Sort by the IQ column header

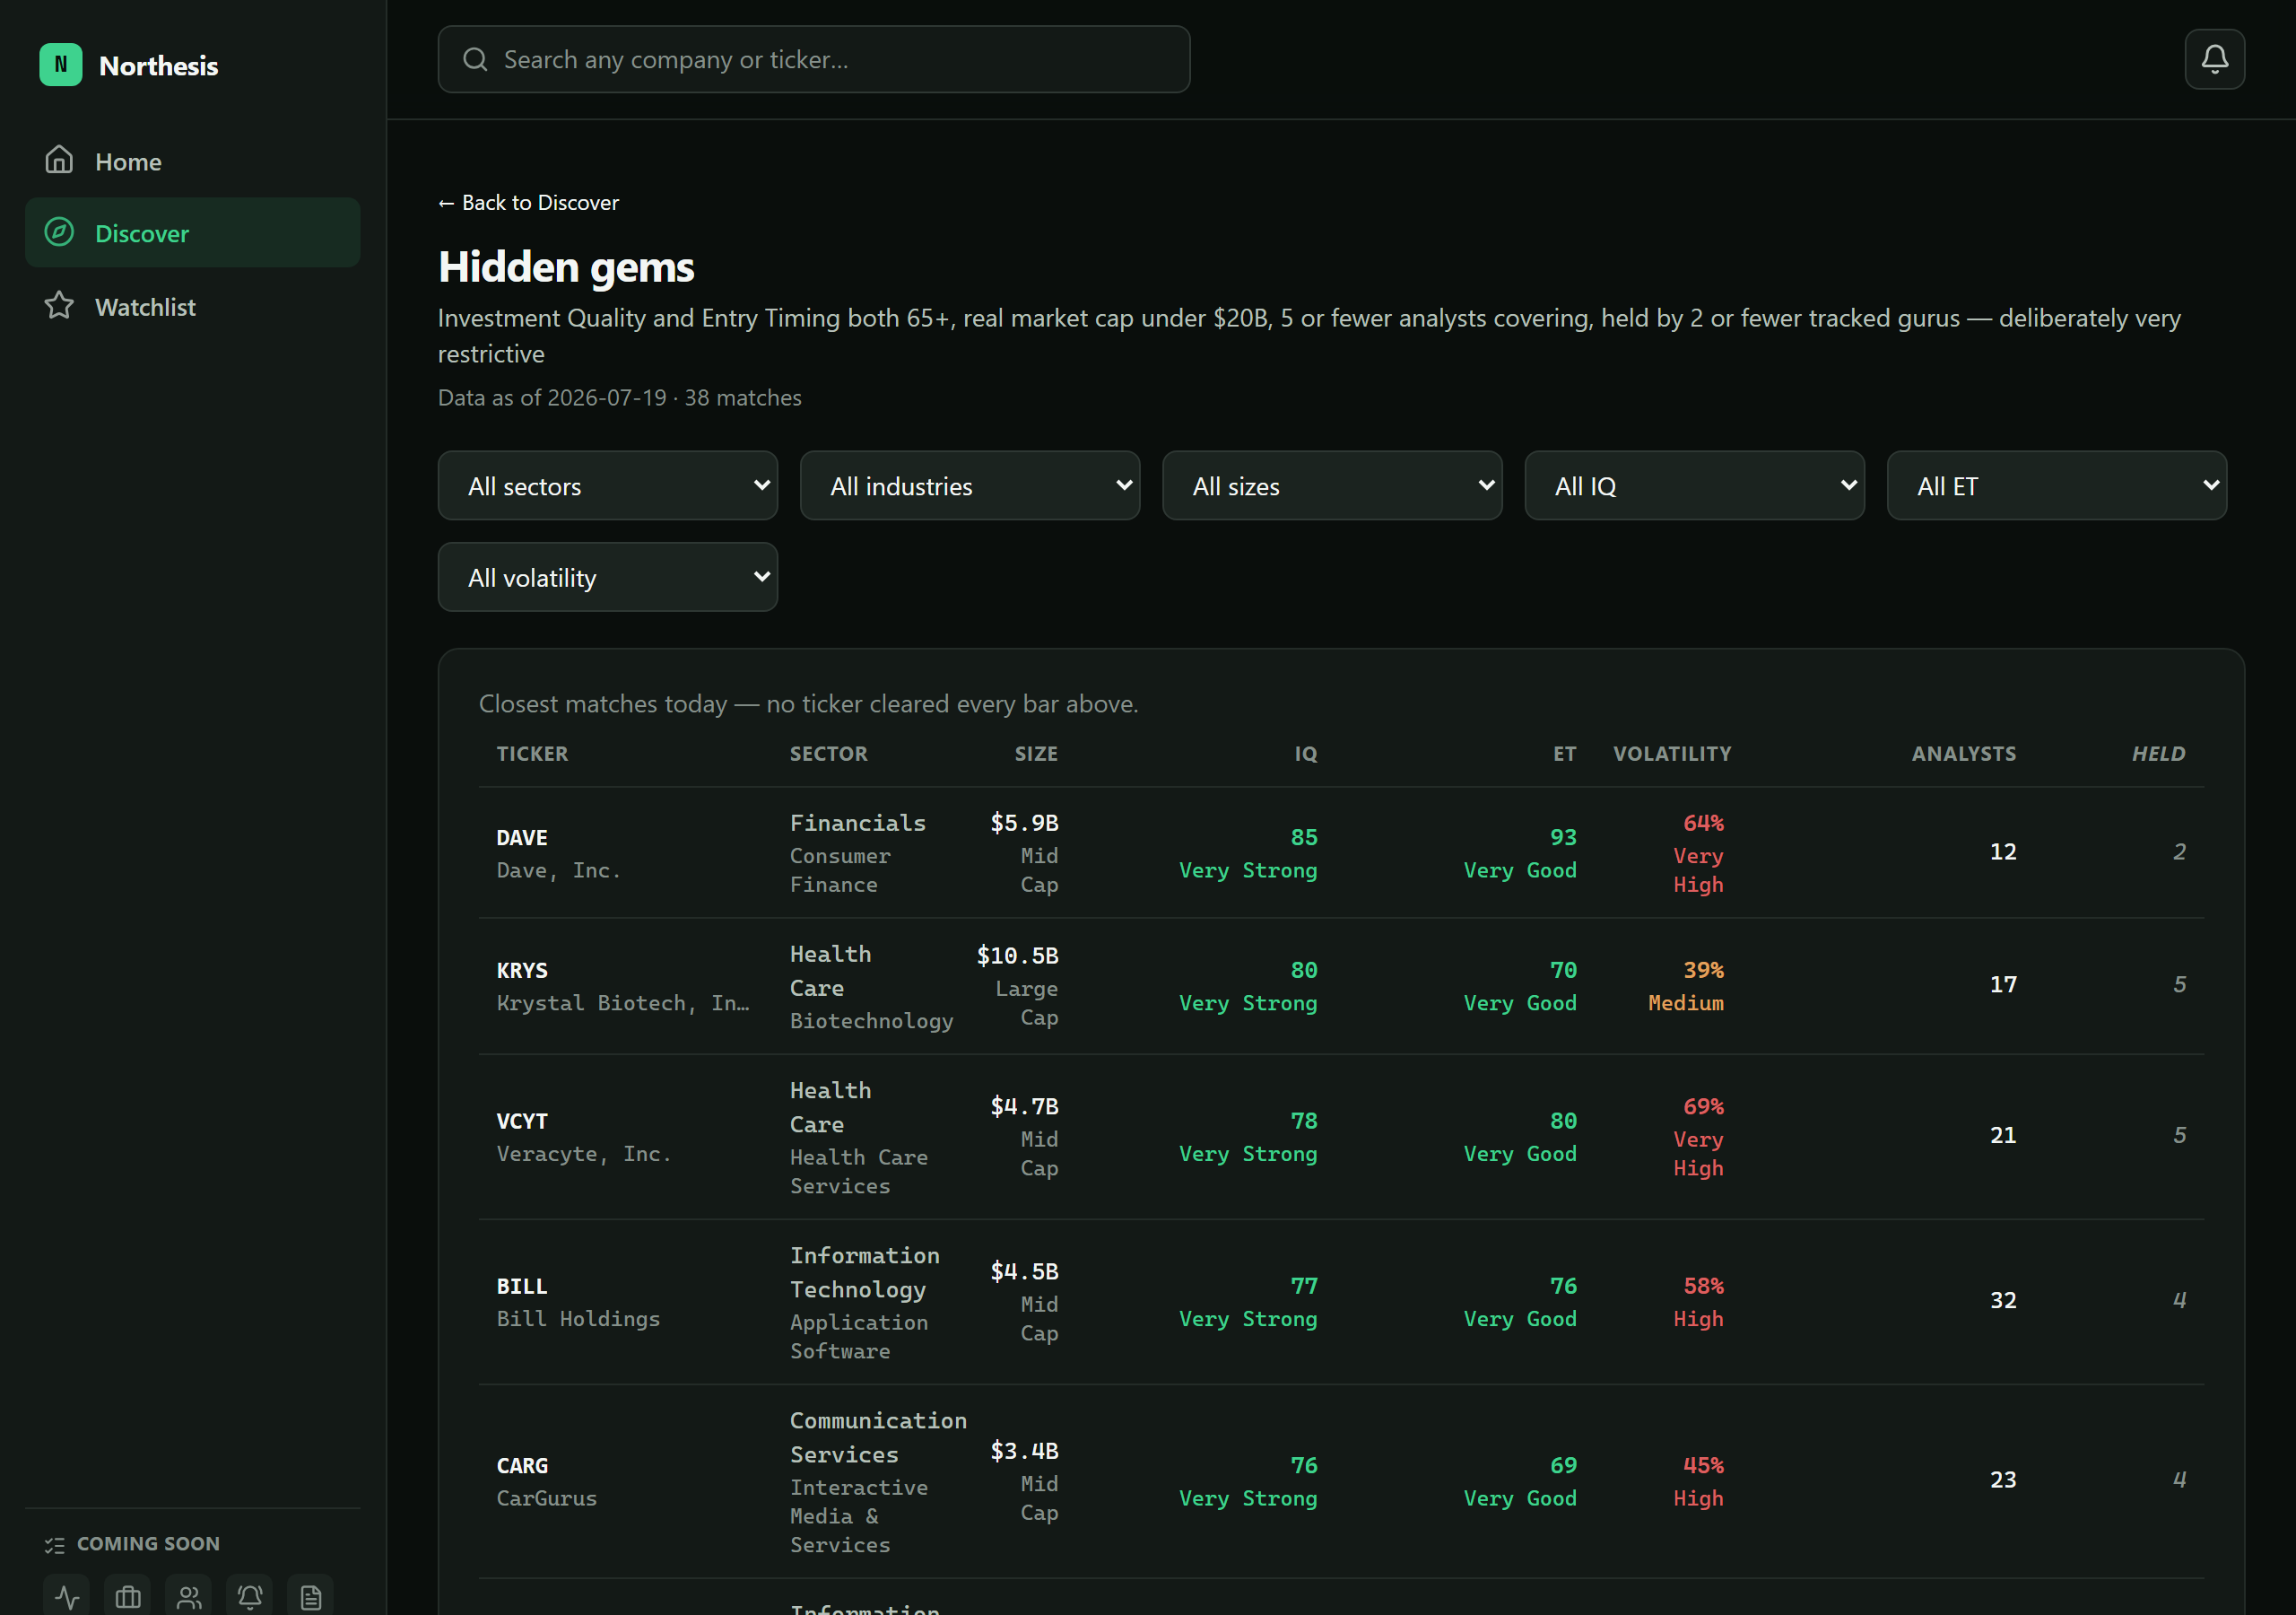pyautogui.click(x=1305, y=754)
